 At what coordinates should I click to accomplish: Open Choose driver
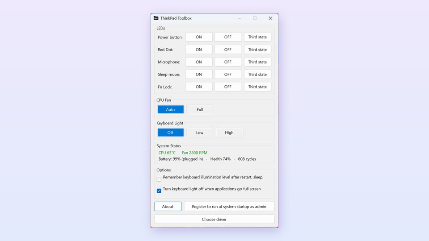click(x=214, y=220)
